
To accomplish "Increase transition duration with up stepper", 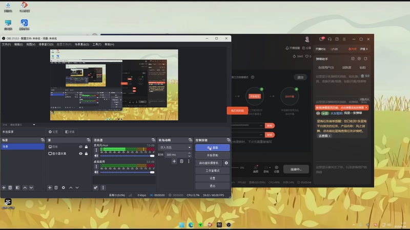I will [x=189, y=153].
